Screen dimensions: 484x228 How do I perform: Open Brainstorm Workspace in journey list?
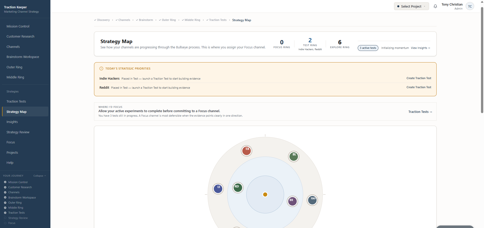click(x=22, y=198)
